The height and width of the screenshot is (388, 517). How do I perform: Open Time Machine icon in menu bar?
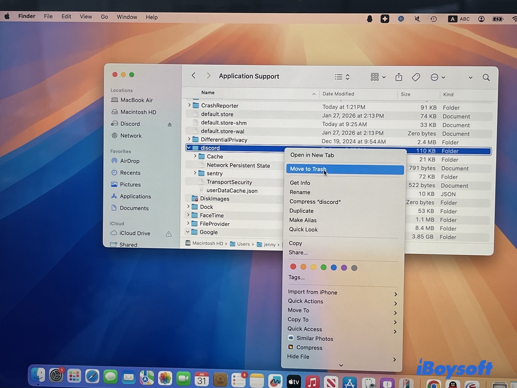pos(434,19)
